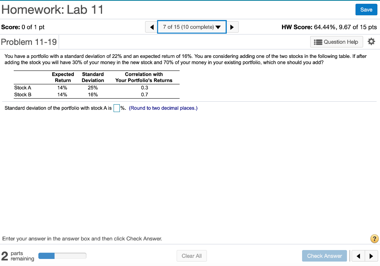Select the dropdown triangle next to question number
Image resolution: width=380 pixels, height=266 pixels.
pyautogui.click(x=218, y=27)
